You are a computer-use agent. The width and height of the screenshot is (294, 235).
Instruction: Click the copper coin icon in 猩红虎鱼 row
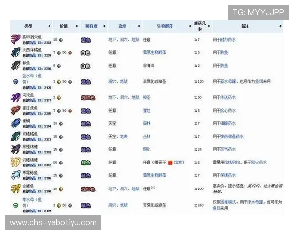tap(70, 111)
